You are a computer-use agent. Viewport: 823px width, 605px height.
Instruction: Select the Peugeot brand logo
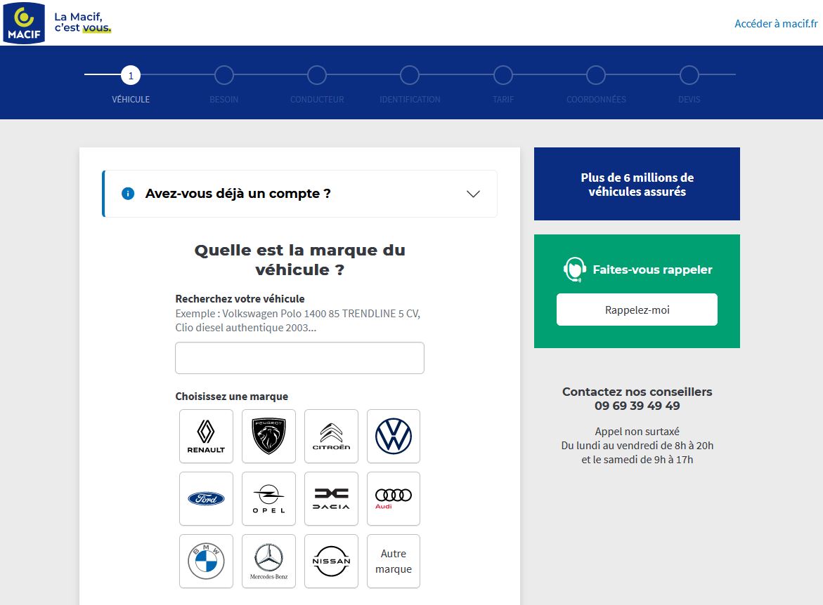pyautogui.click(x=268, y=436)
